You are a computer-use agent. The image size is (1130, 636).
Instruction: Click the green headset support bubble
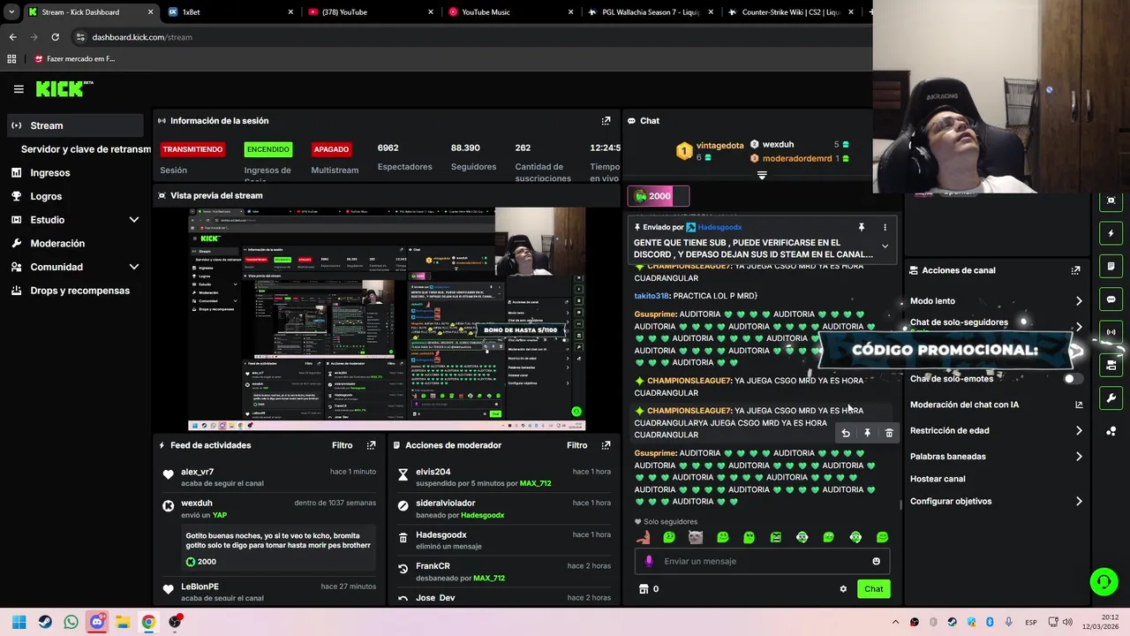pos(1104,581)
